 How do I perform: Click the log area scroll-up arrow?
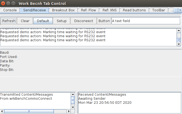click(178, 30)
